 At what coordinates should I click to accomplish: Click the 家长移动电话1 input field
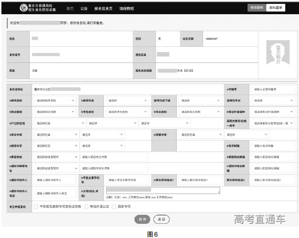[x=200, y=180]
